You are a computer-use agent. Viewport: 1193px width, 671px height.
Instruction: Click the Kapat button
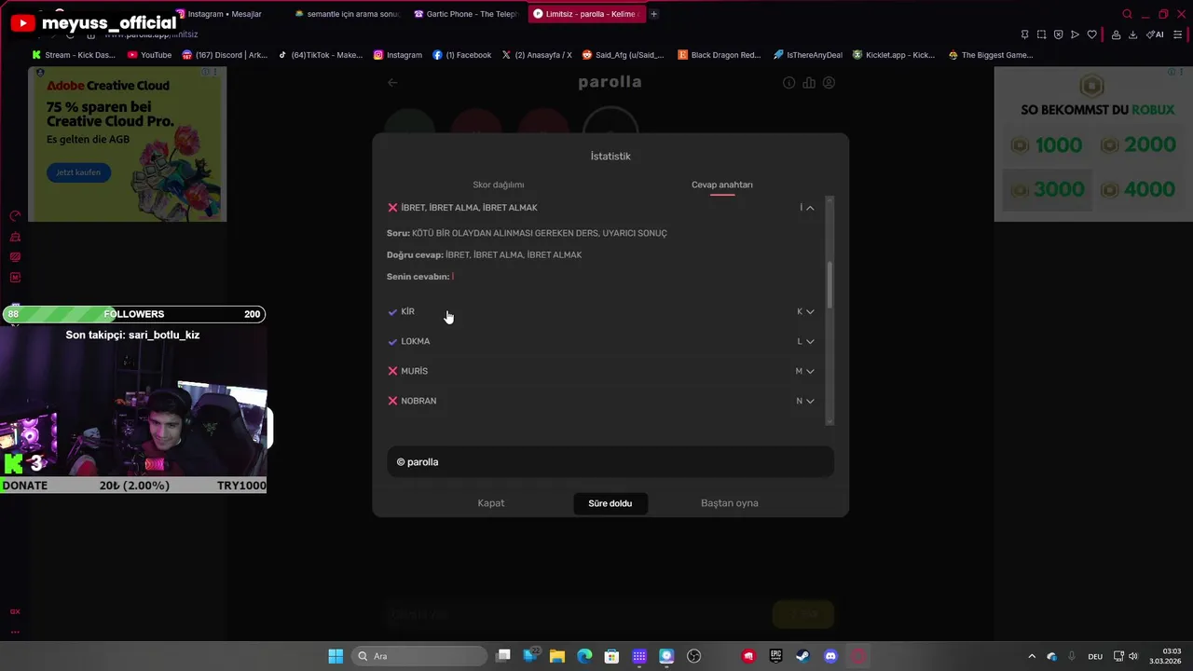tap(491, 503)
